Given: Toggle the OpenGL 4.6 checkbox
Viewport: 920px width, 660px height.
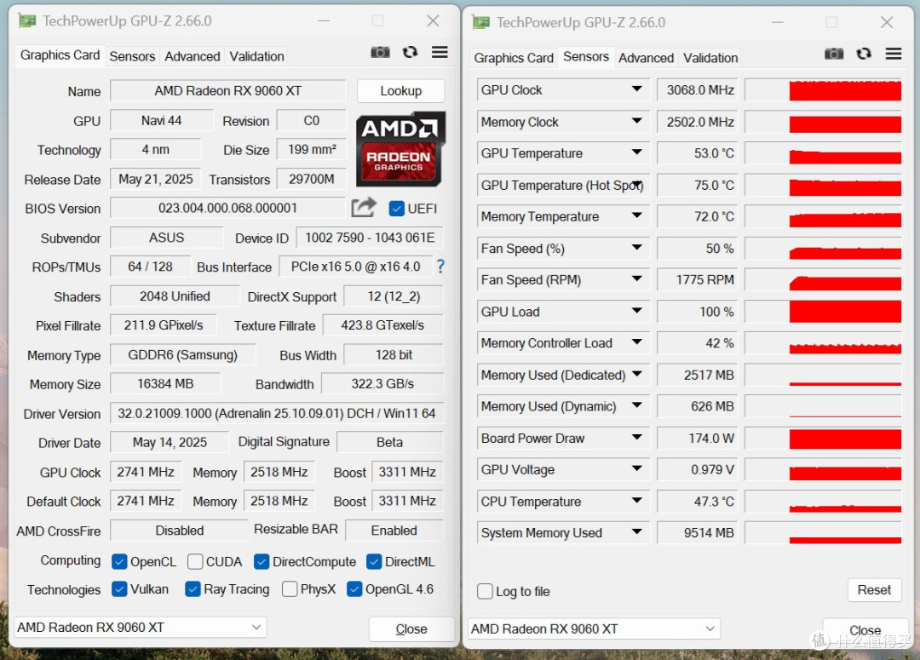Looking at the screenshot, I should coord(354,588).
